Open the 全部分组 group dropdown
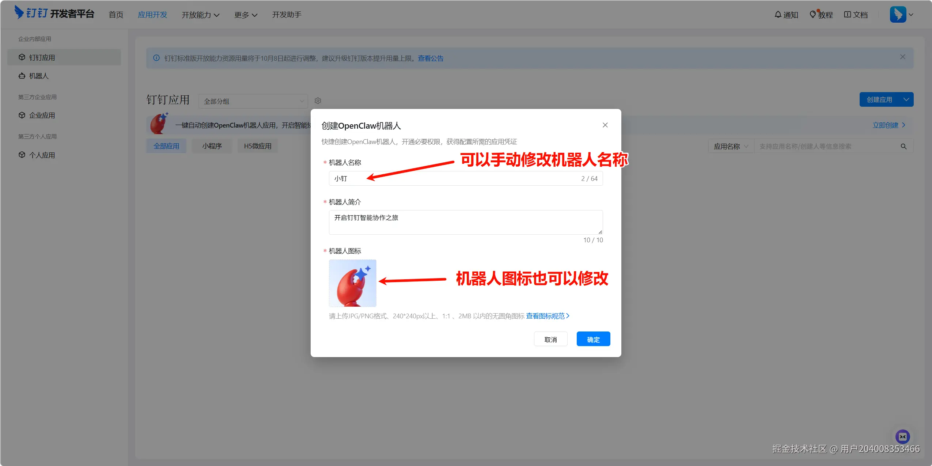932x466 pixels. click(x=253, y=101)
